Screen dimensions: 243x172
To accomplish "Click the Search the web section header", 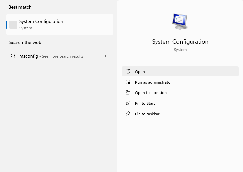I will [x=25, y=42].
